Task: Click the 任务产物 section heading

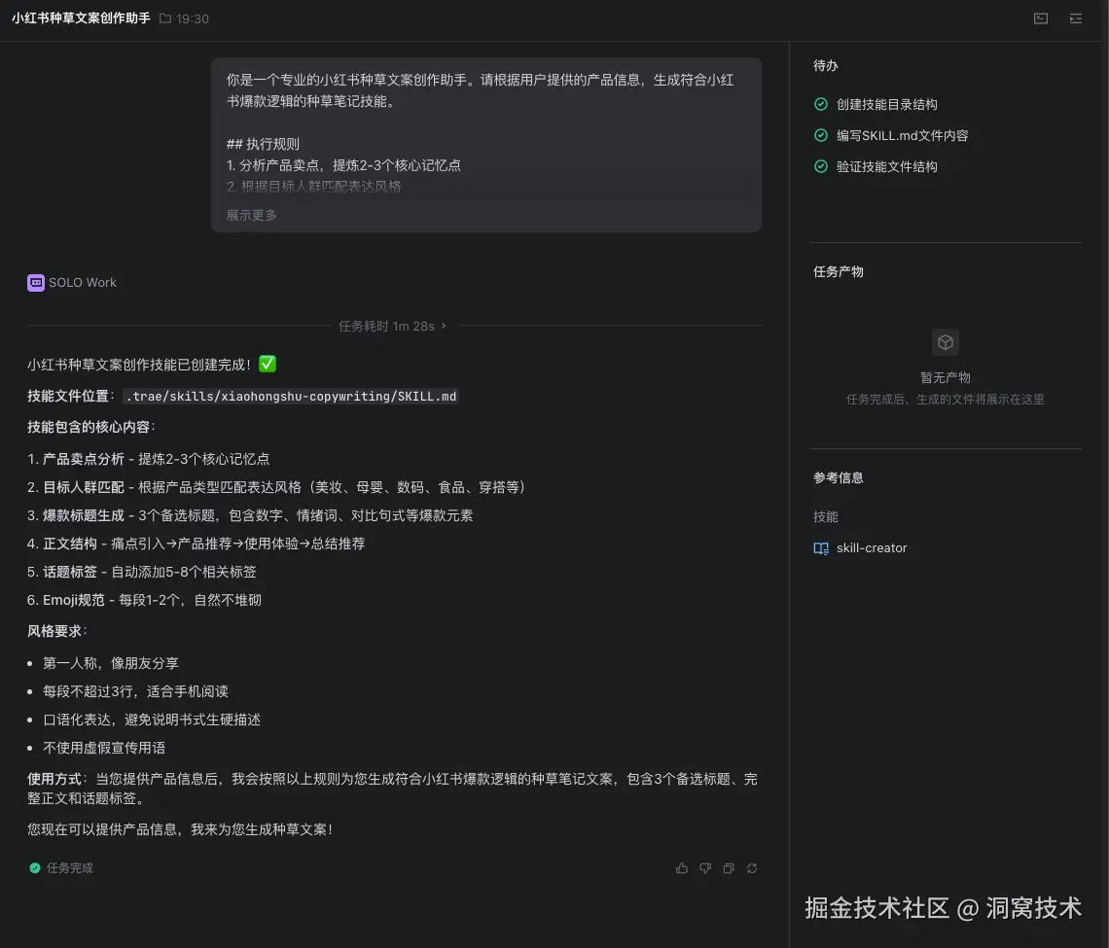Action: click(839, 271)
